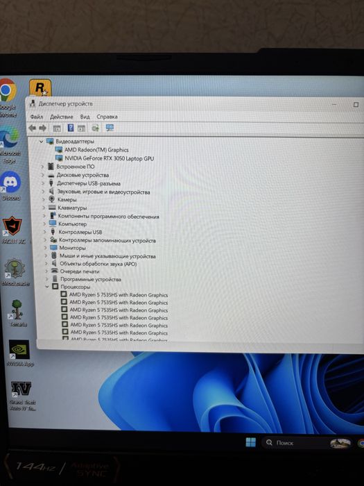Select the first AMD Ryzen 5 7535HS entry
This screenshot has height=486, width=364.
[x=119, y=295]
